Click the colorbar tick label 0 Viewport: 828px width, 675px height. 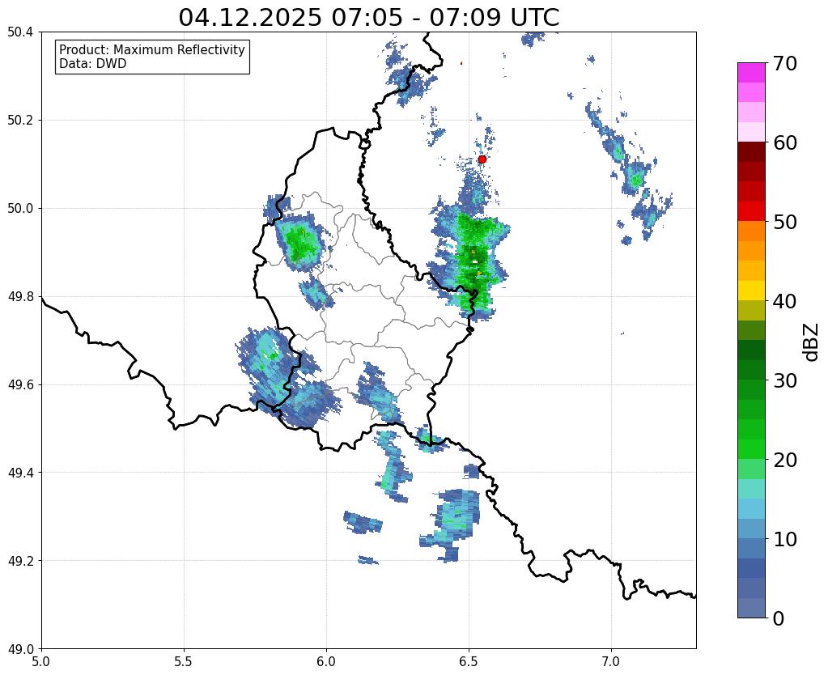click(779, 618)
